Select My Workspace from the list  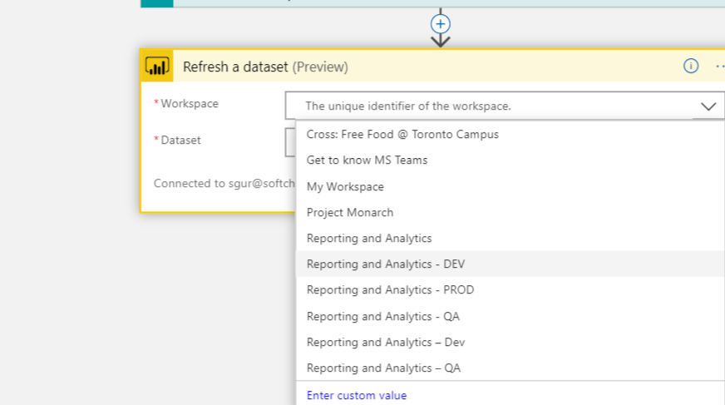pyautogui.click(x=345, y=186)
